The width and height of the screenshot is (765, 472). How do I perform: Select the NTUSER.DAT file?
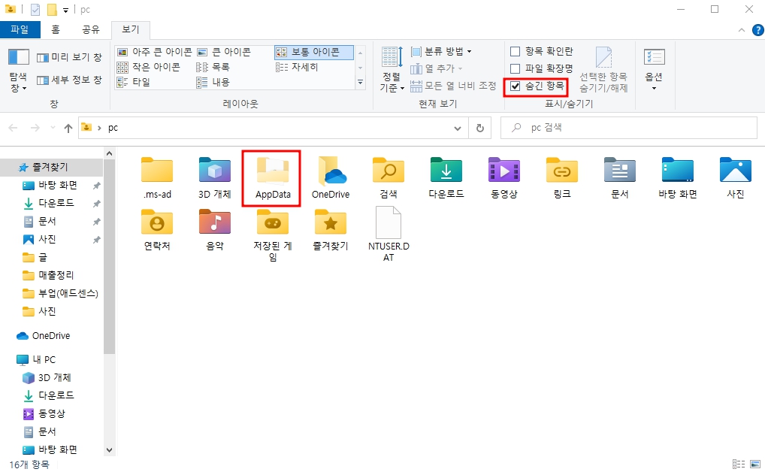pyautogui.click(x=389, y=234)
